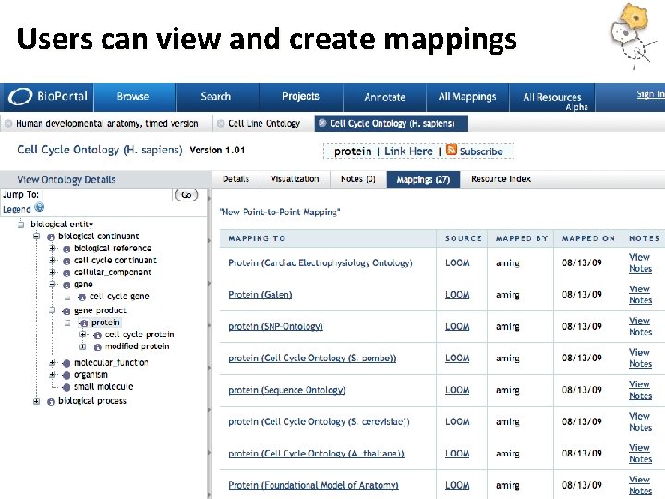This screenshot has height=499, width=665.
Task: Close the Cell Cycle Ontology (H. sapiens) tab icon
Action: pyautogui.click(x=322, y=123)
